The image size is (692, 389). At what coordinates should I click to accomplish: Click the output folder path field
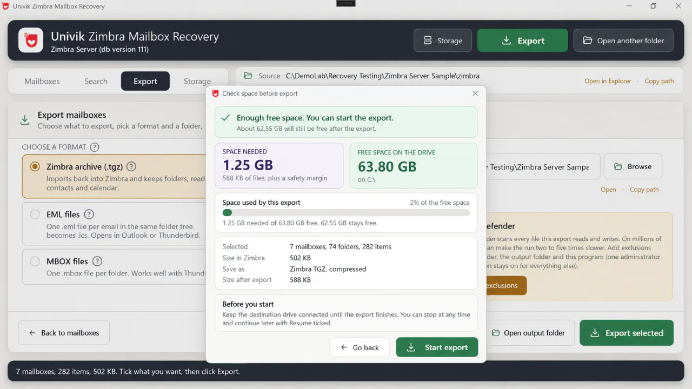tap(543, 166)
